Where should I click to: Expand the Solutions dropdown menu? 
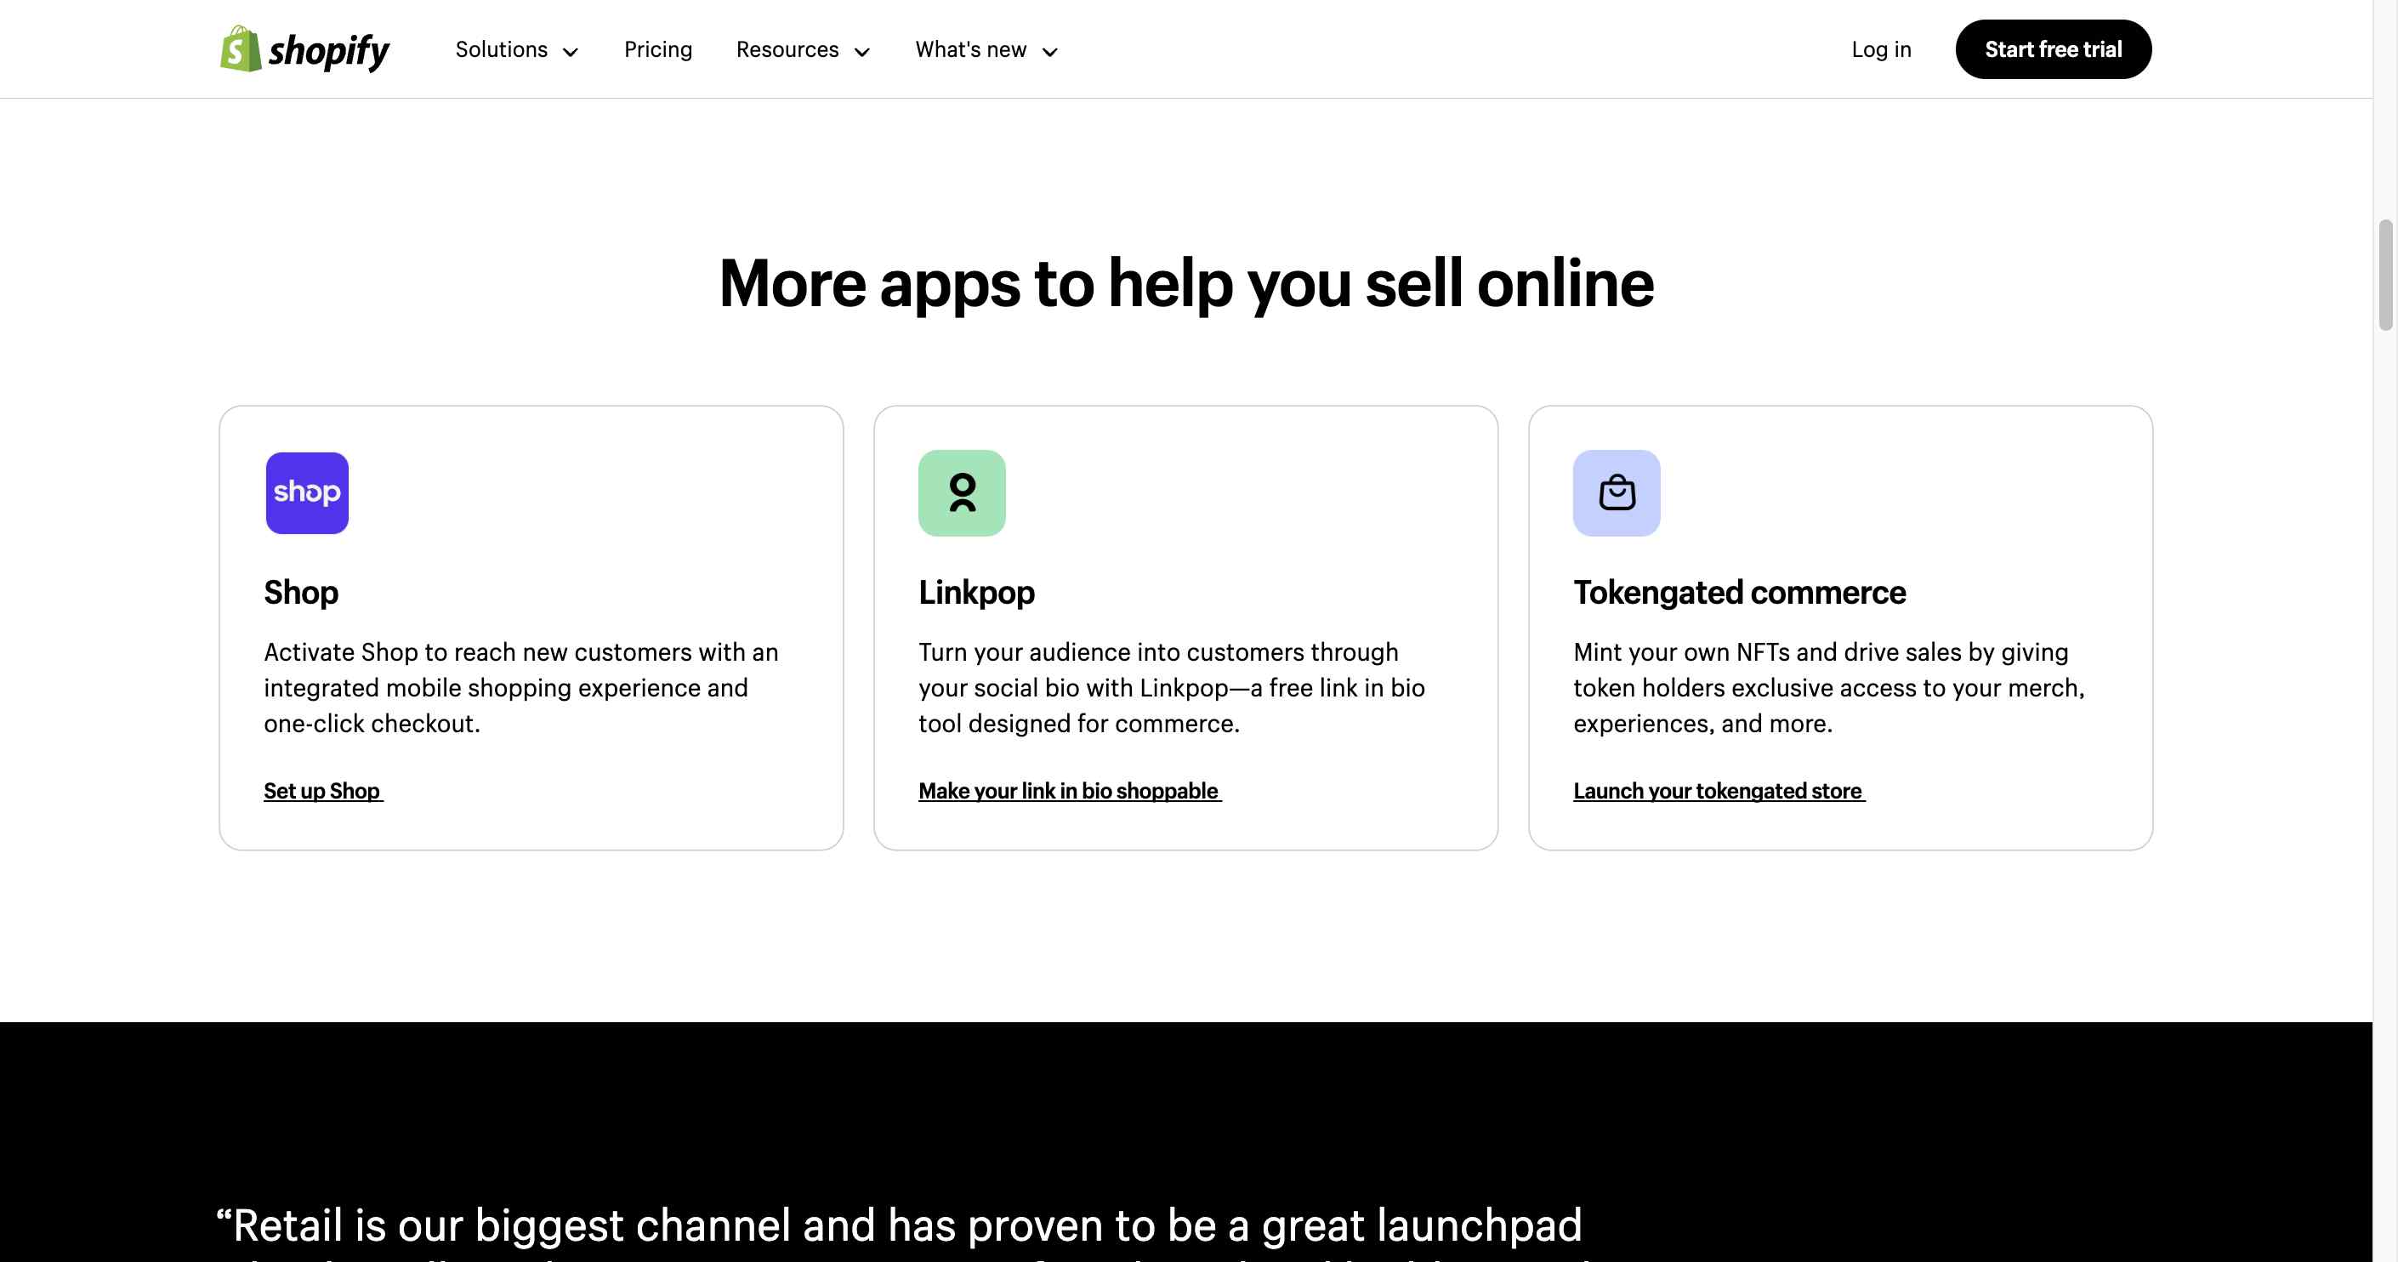tap(517, 49)
